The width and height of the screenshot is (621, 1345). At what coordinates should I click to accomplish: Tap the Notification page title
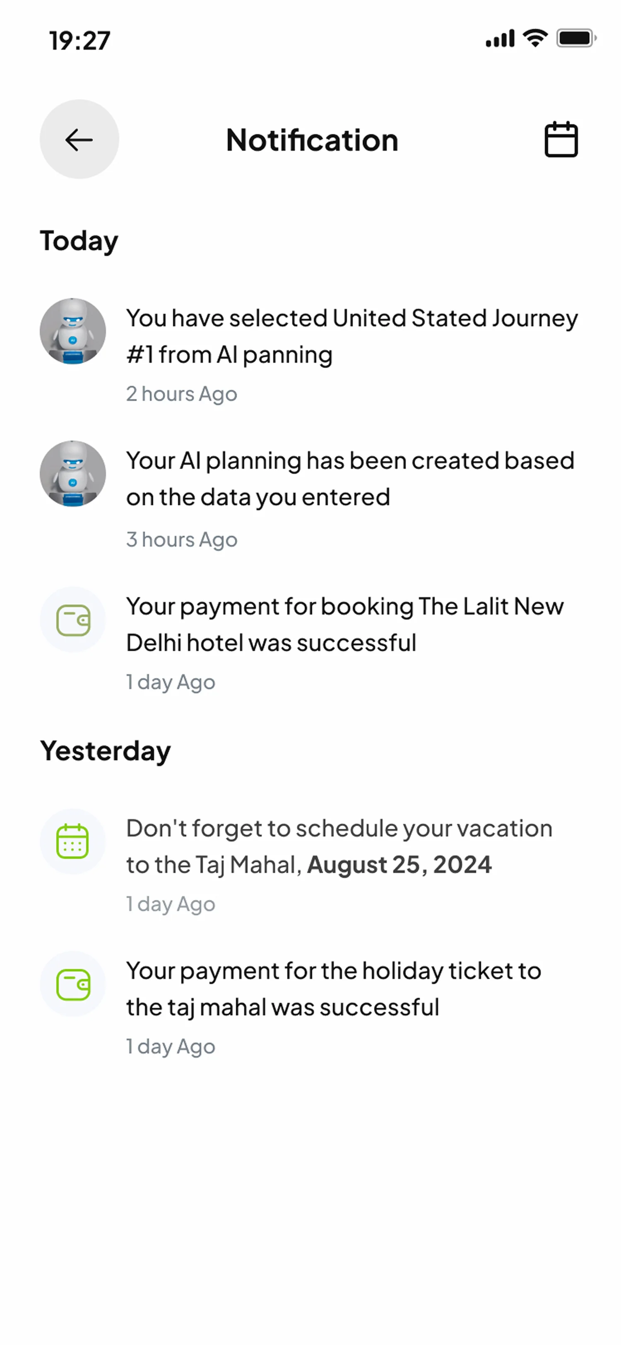(312, 140)
